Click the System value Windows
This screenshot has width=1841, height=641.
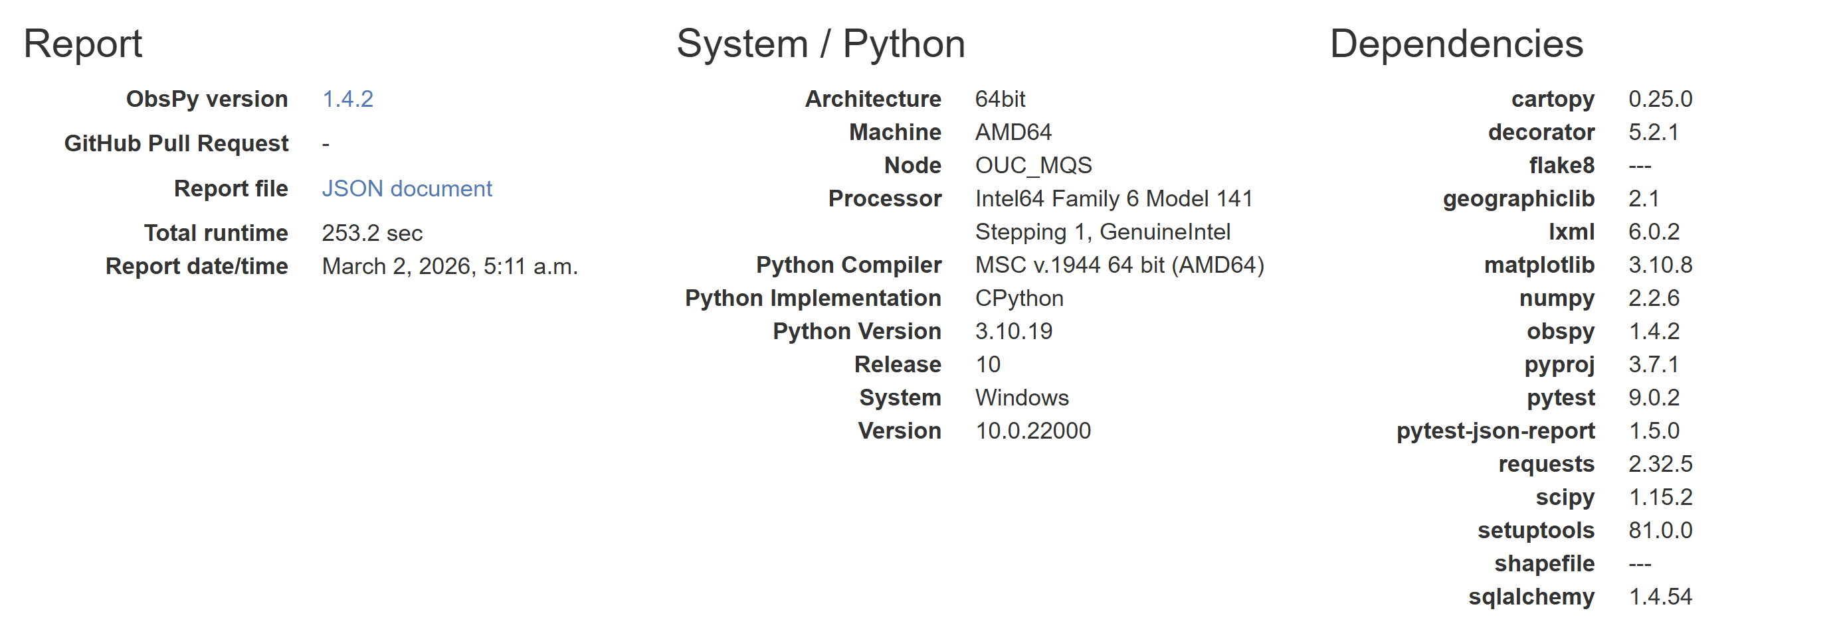pyautogui.click(x=1021, y=397)
